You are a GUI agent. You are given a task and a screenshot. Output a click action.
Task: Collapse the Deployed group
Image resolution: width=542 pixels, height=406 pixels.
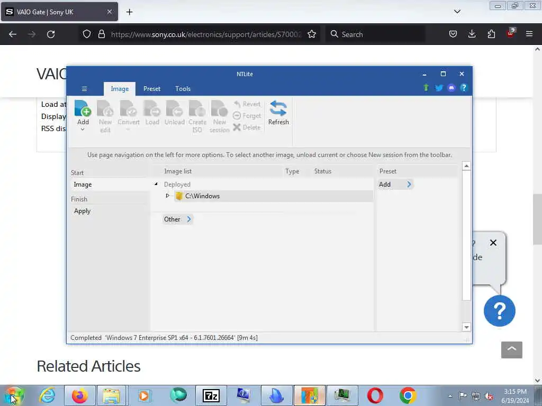point(156,184)
